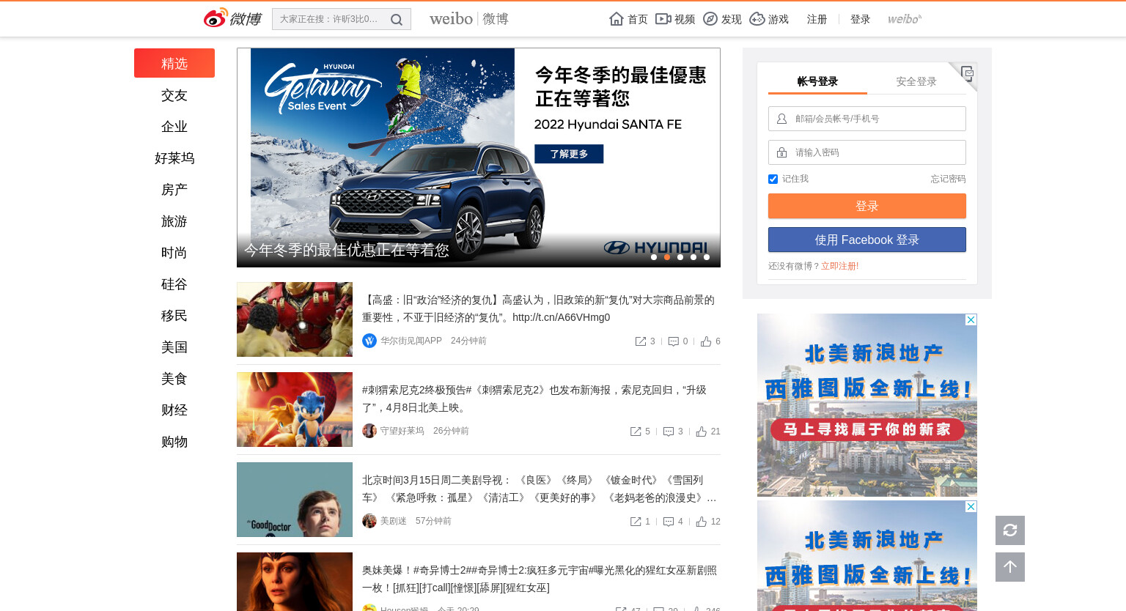
Task: Select 美食 category in sidebar
Action: coord(174,379)
